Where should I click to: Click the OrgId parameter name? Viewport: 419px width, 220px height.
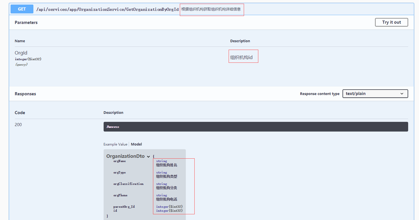pyautogui.click(x=21, y=53)
